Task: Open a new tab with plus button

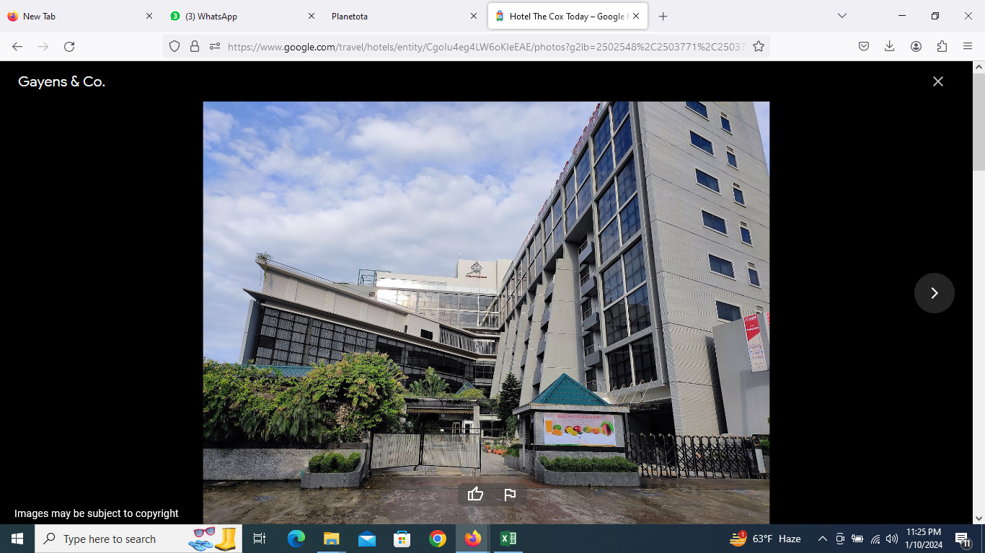Action: [663, 16]
